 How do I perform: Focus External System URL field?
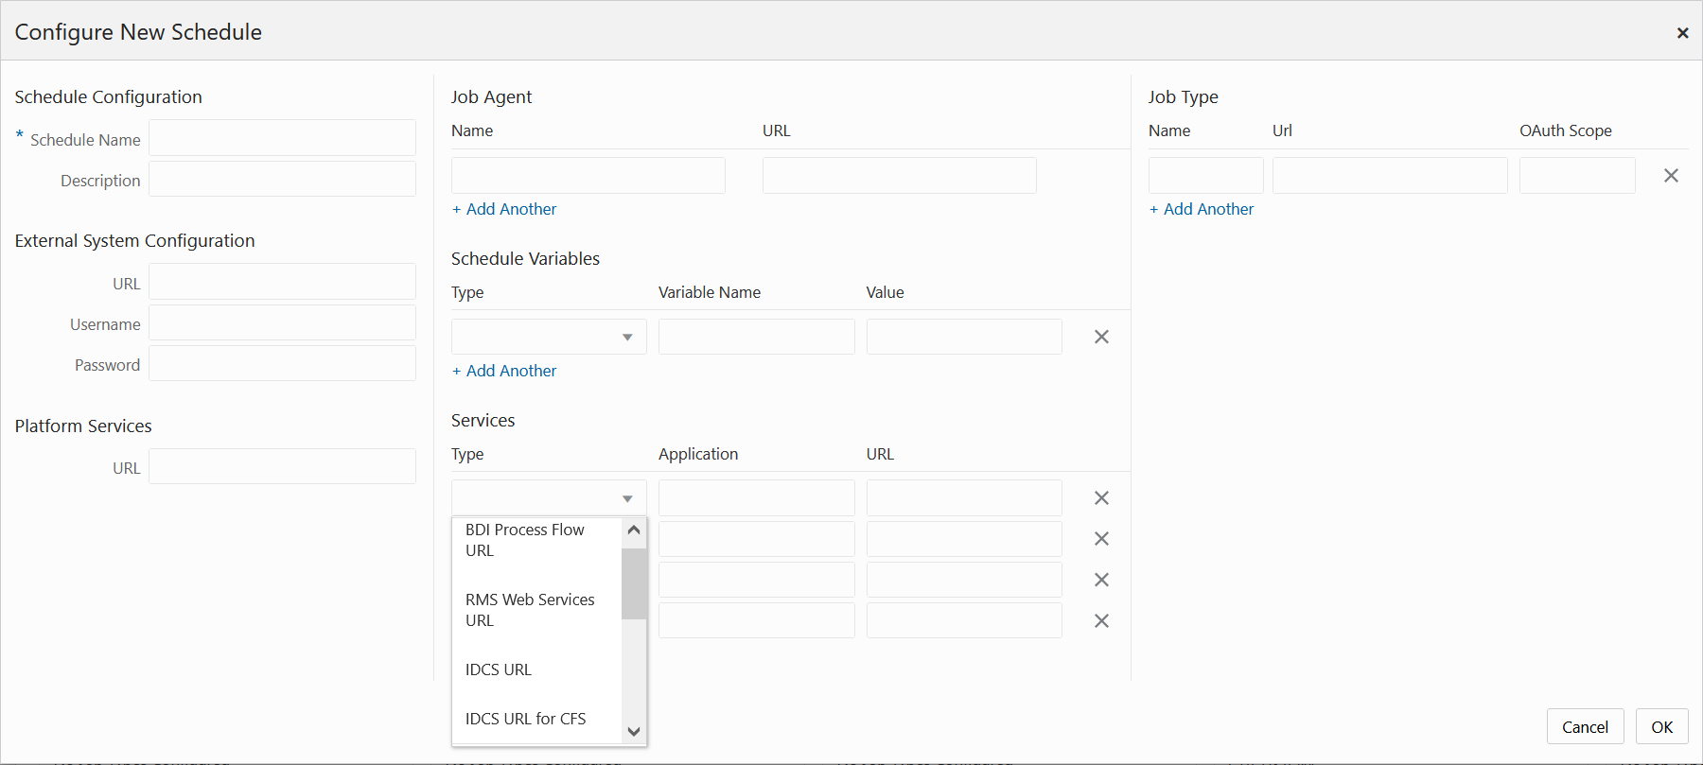pos(282,282)
